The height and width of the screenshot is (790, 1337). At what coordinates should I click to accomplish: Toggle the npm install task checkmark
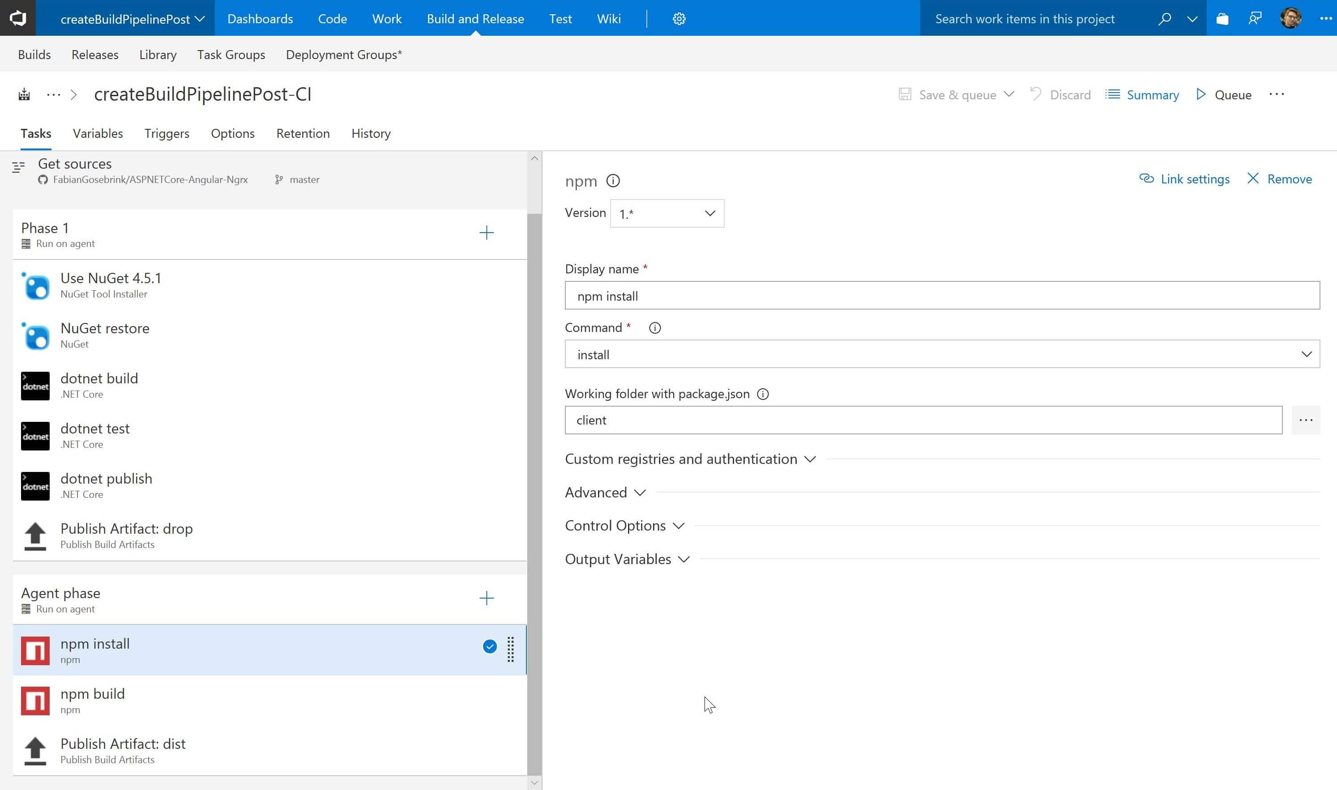(490, 647)
